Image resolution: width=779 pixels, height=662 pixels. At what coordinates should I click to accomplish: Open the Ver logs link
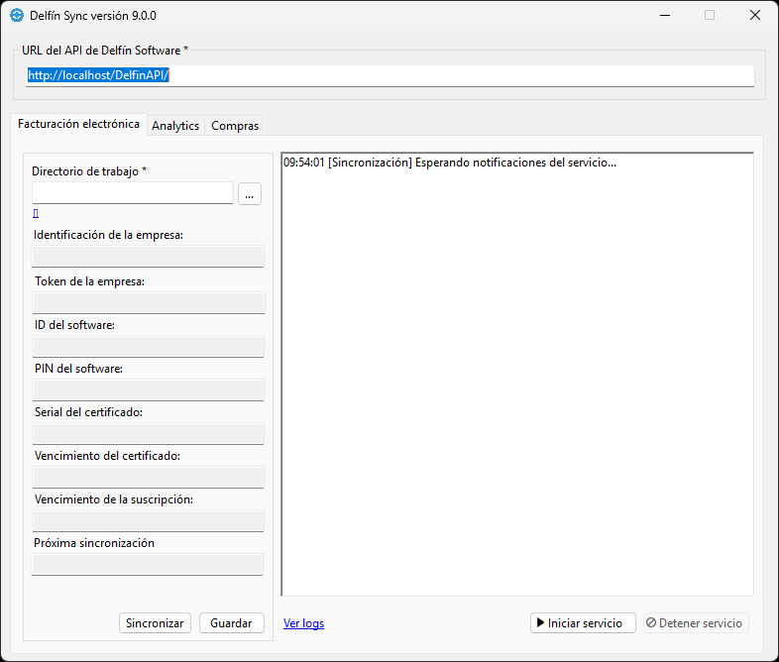click(303, 623)
